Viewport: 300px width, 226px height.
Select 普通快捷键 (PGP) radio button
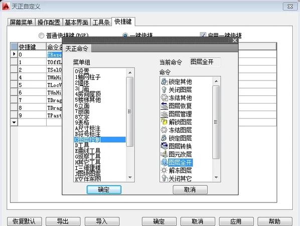(x=41, y=35)
